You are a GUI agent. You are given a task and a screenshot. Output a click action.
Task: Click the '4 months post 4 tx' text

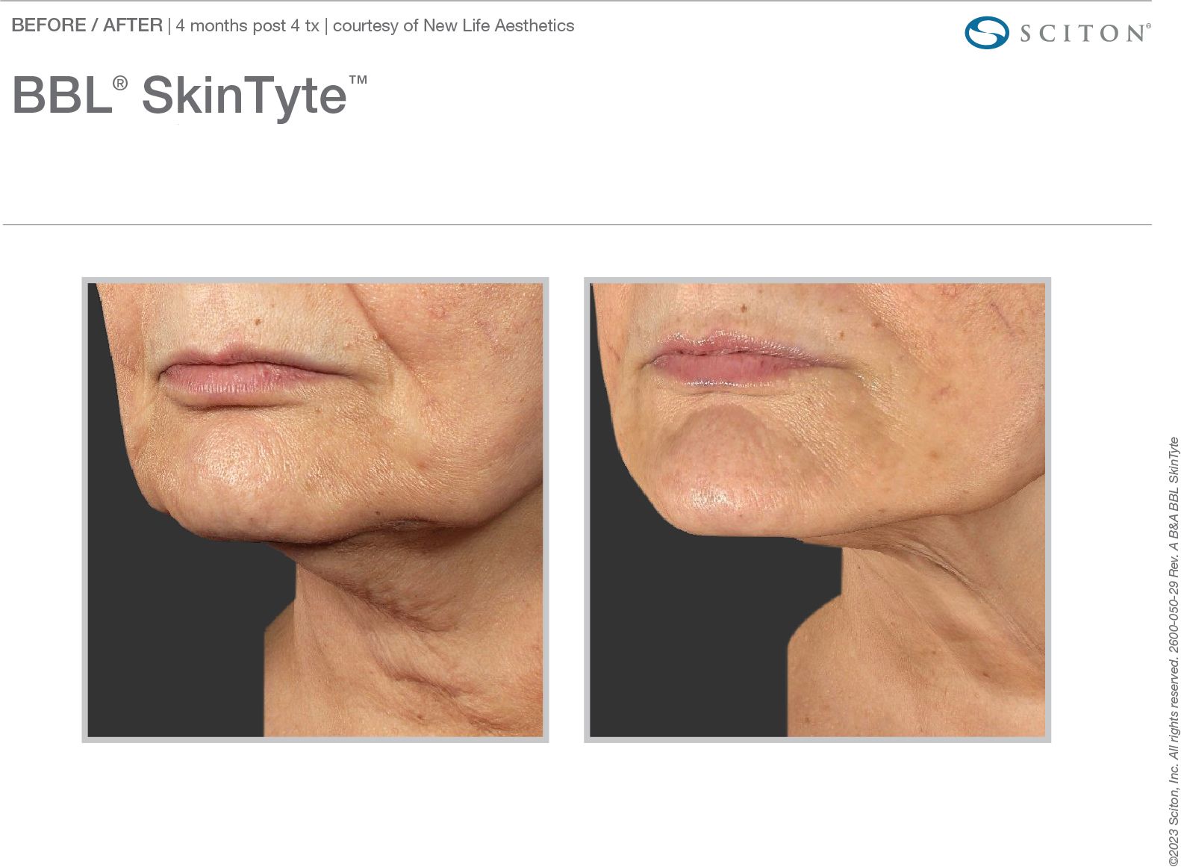click(247, 25)
